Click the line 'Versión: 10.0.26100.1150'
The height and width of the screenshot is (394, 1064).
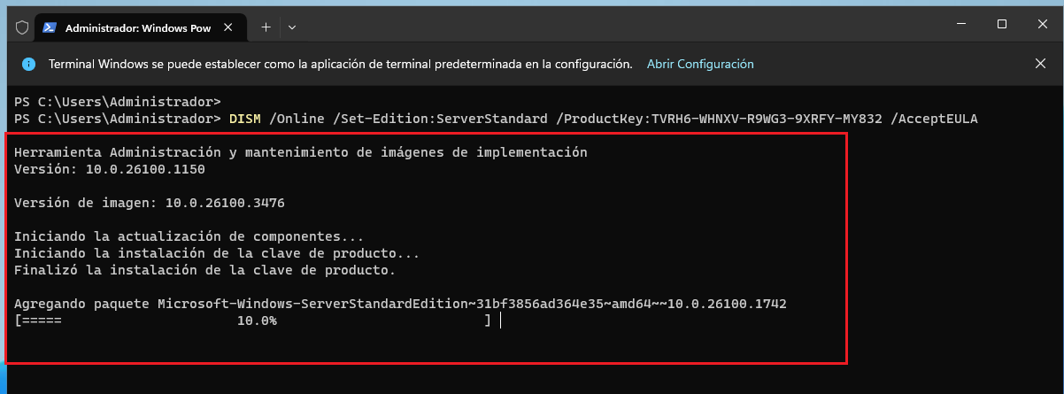coord(110,169)
